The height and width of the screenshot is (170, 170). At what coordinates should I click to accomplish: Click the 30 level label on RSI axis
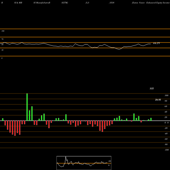[x=2, y=50]
